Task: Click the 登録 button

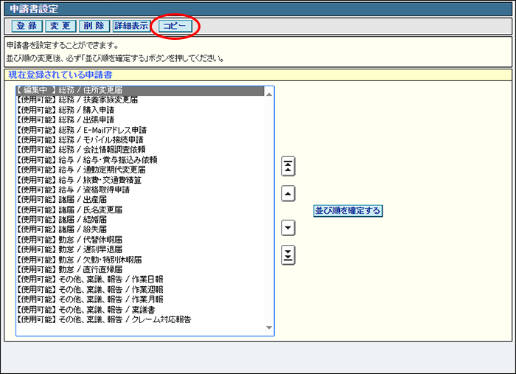Action: tap(27, 26)
